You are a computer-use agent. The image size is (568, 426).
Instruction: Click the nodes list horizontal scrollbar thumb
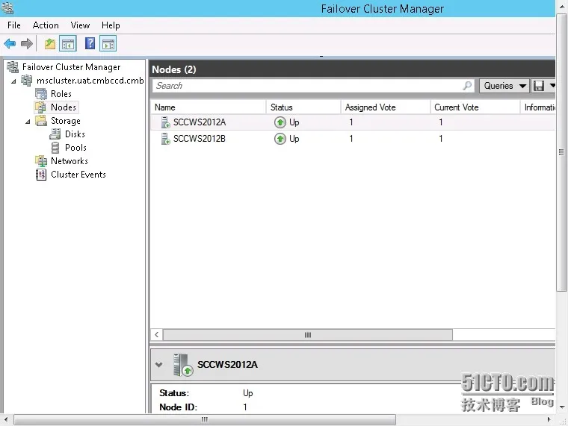[308, 335]
